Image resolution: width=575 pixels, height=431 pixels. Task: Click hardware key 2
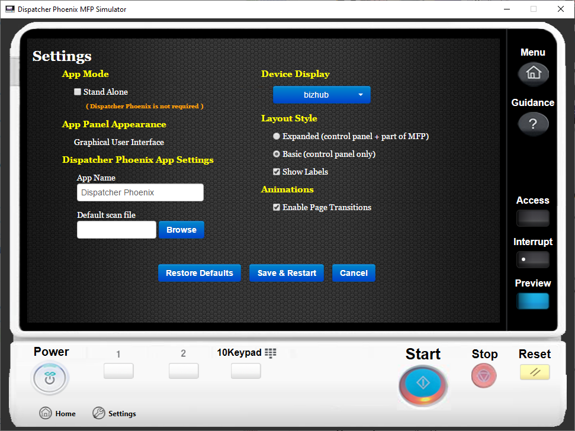coord(184,371)
